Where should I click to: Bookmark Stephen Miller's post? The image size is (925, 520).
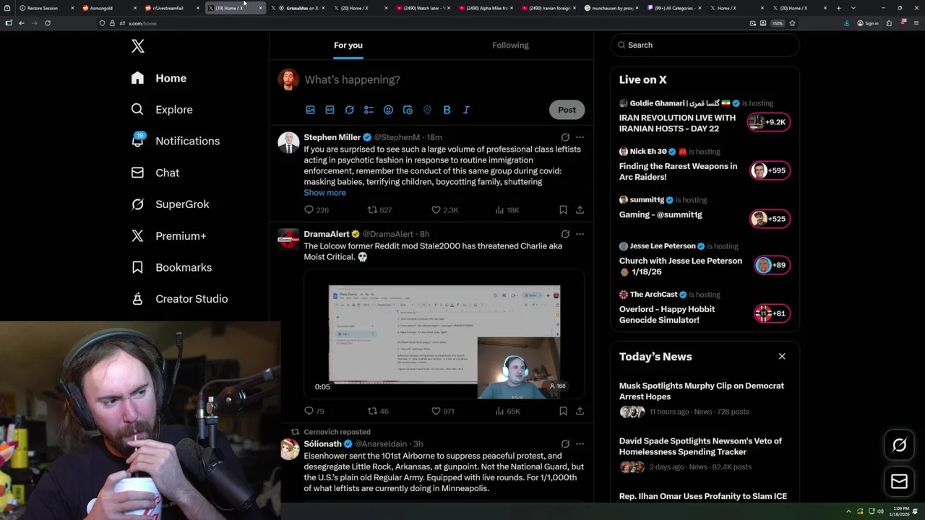563,210
